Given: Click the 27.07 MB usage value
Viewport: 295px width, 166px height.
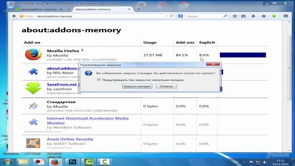Looking at the screenshot, I should [x=153, y=55].
